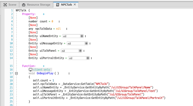Click the Property: section label
Screen dimensions: 193x106
click(29, 14)
